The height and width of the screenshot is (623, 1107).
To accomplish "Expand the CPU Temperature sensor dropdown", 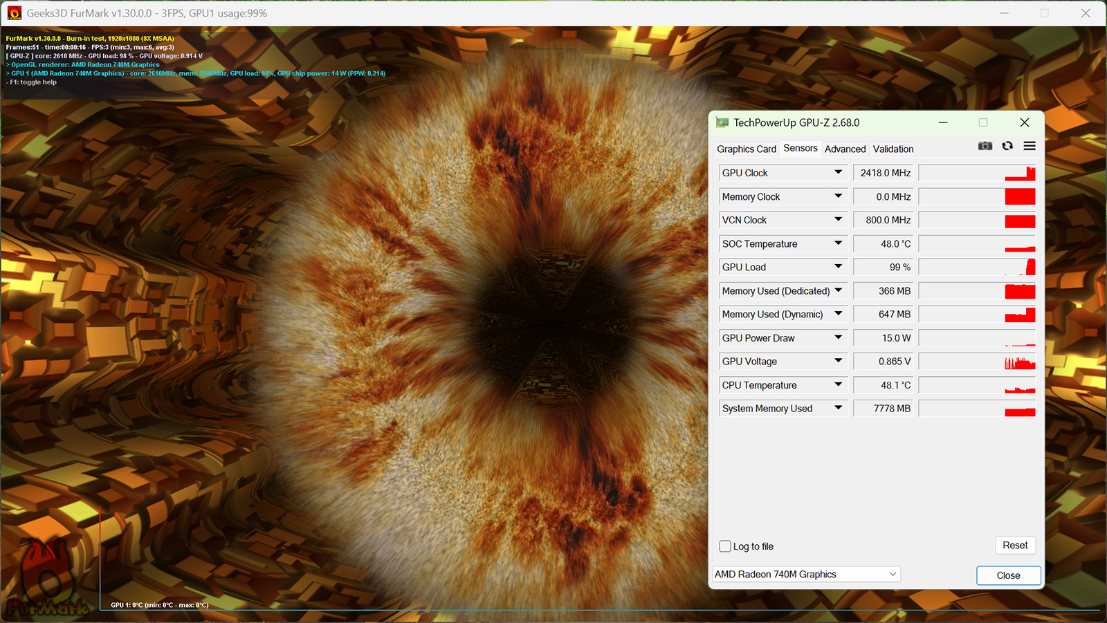I will click(838, 385).
